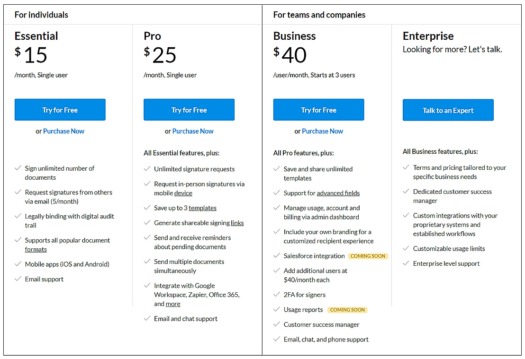Open the templates link in Pro features
This screenshot has height=359, width=525.
204,208
